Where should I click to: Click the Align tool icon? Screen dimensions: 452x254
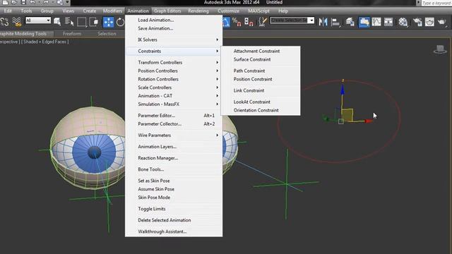[x=335, y=22]
